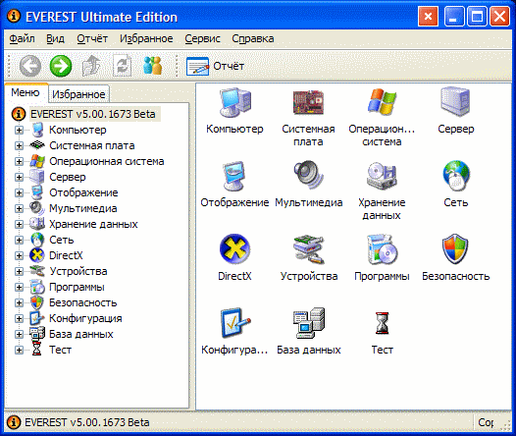Open the Системная плата motherboard icon
The width and height of the screenshot is (516, 436).
pos(308,102)
